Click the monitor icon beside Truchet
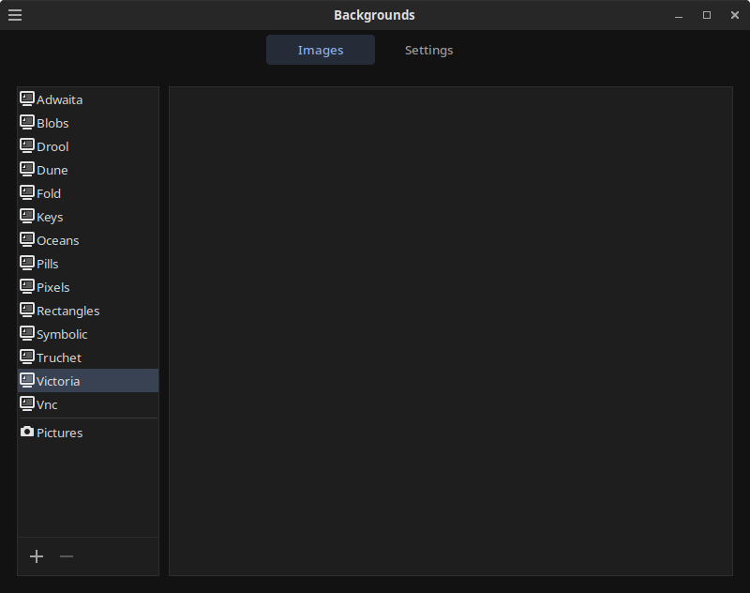750x593 pixels. (x=27, y=357)
